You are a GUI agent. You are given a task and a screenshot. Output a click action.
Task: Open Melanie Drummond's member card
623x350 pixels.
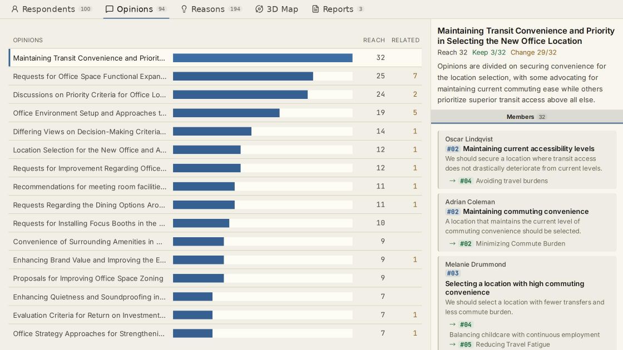point(527,303)
